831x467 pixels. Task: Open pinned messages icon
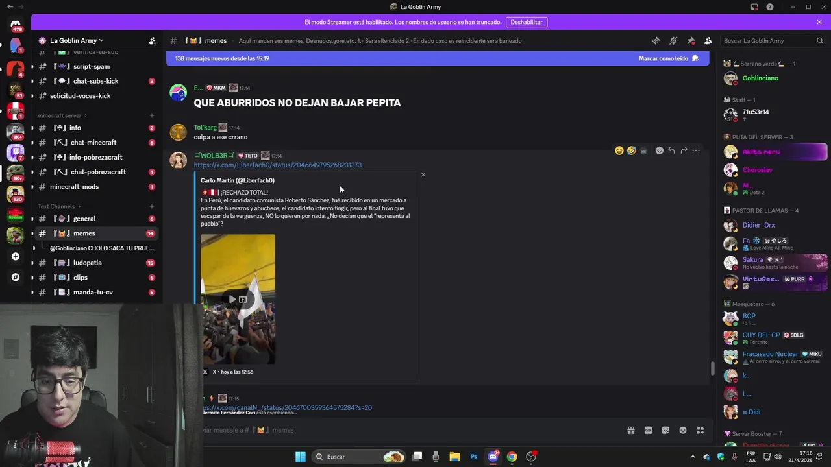tap(691, 40)
